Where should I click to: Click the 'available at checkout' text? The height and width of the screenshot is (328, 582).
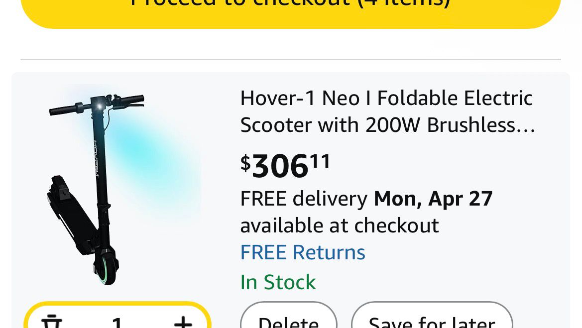(340, 225)
